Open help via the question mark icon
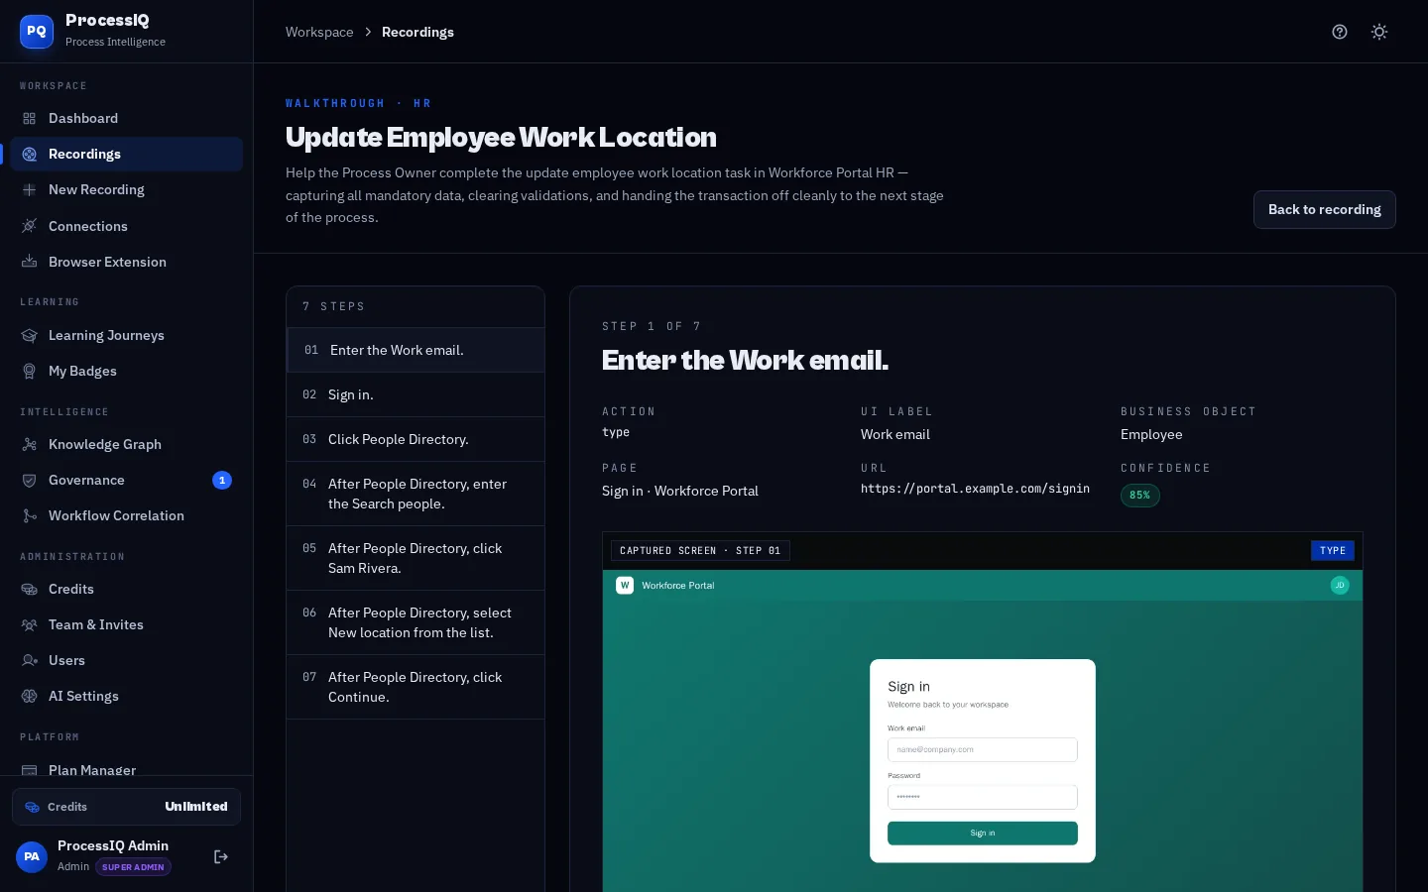1428x892 pixels. [1340, 32]
